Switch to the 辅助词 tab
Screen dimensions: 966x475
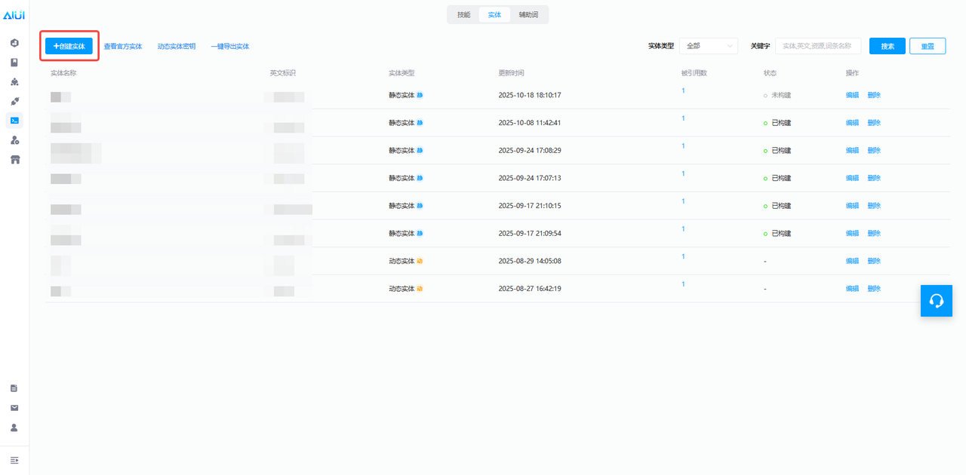click(x=528, y=14)
